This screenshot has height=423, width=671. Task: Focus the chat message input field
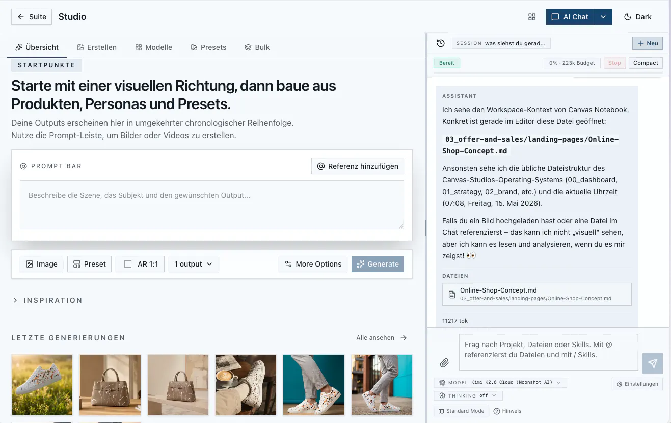tap(548, 352)
